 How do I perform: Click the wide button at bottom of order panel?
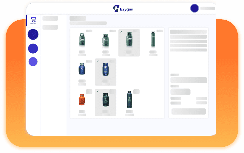pos(189,112)
